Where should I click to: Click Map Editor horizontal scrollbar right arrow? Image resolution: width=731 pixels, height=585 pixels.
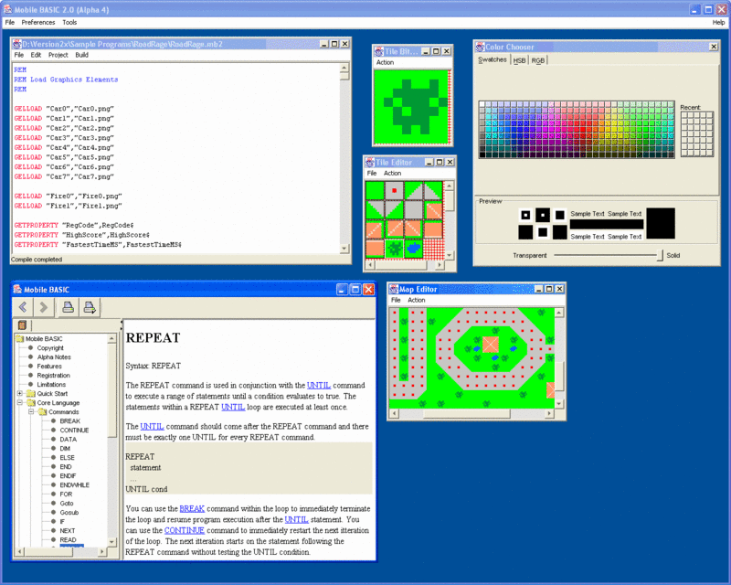click(550, 413)
